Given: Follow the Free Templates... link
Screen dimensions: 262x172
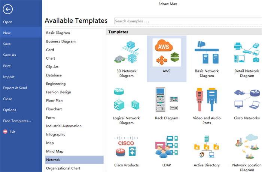Looking at the screenshot, I should (x=17, y=121).
